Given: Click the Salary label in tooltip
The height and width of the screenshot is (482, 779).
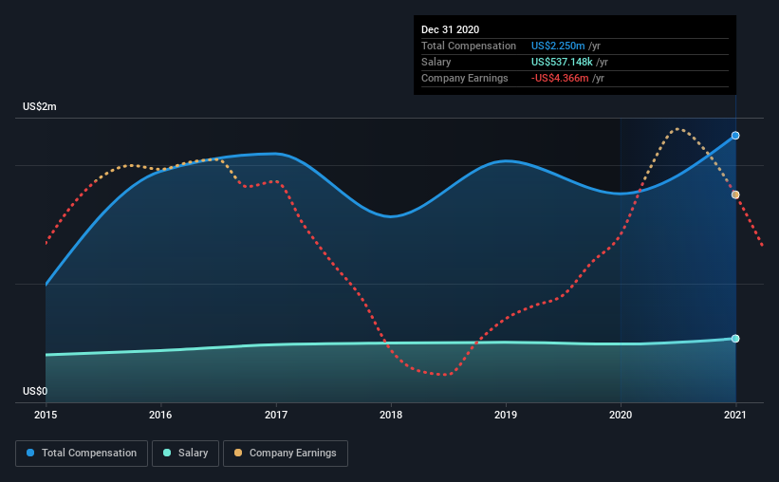Looking at the screenshot, I should pos(436,62).
